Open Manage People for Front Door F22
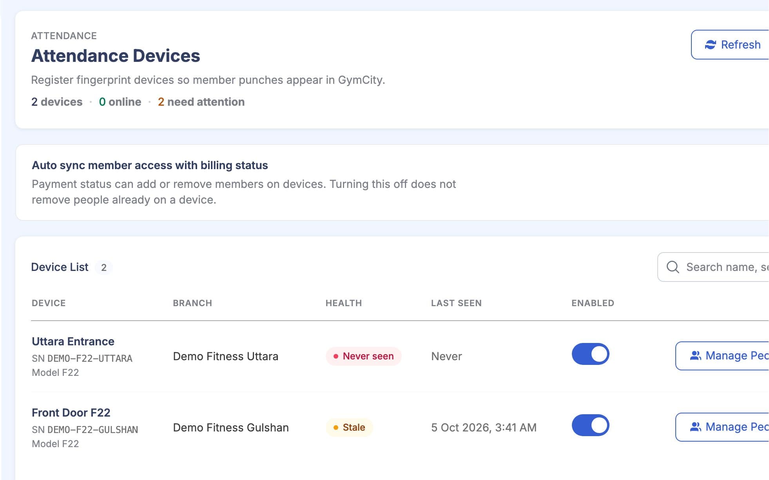Viewport: 769px width, 480px height. coord(722,427)
